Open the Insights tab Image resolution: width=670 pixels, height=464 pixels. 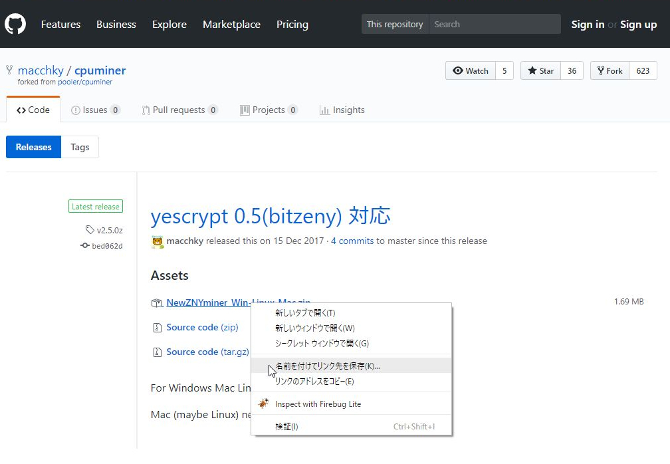(342, 110)
